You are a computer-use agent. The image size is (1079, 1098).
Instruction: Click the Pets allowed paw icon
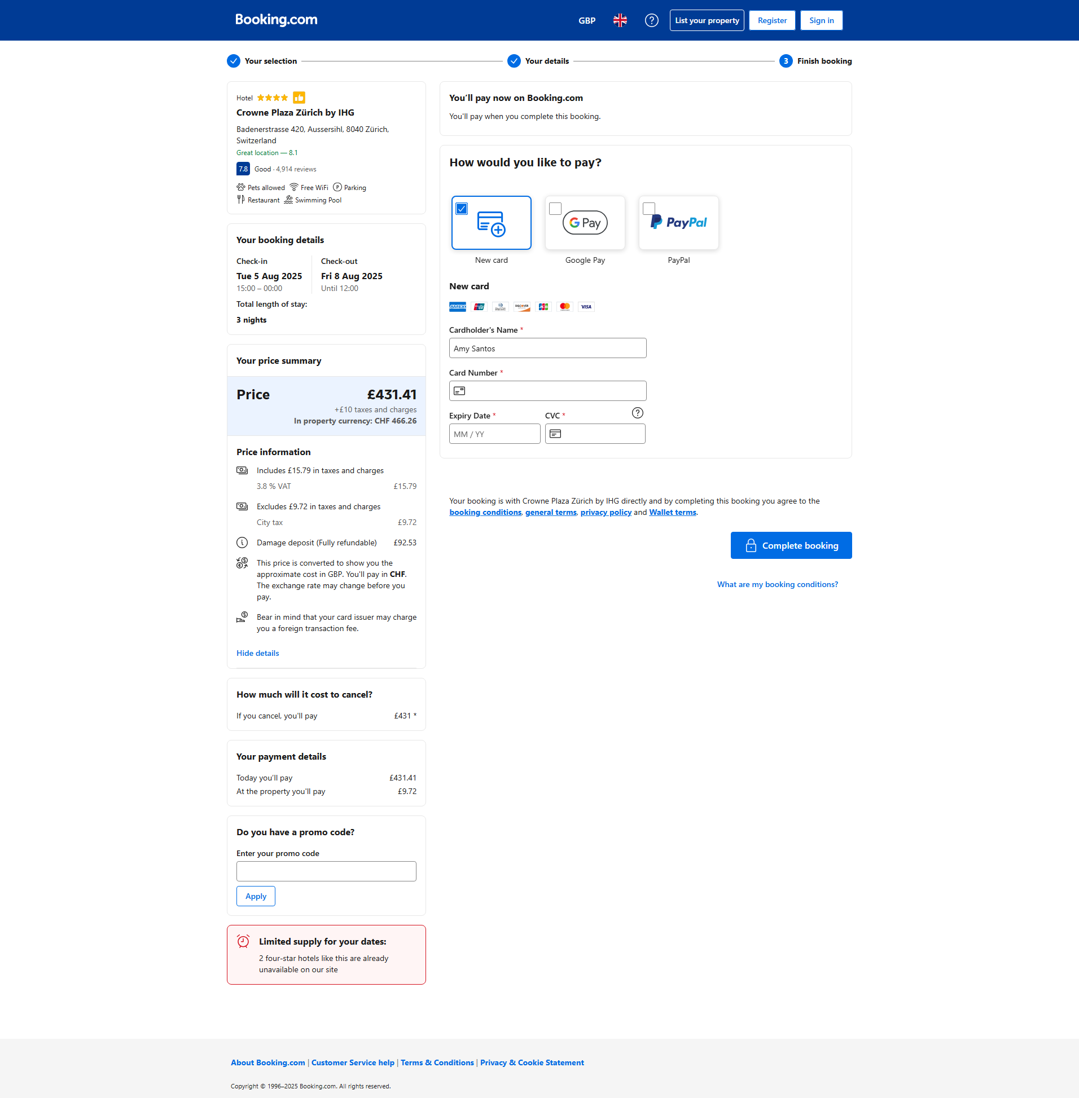[241, 187]
